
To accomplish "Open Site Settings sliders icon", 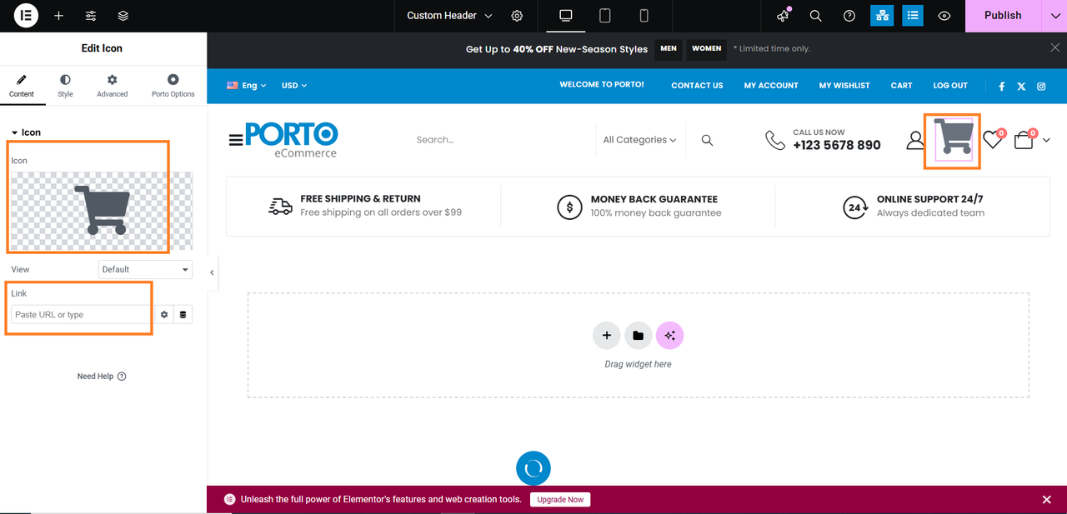I will click(x=91, y=16).
